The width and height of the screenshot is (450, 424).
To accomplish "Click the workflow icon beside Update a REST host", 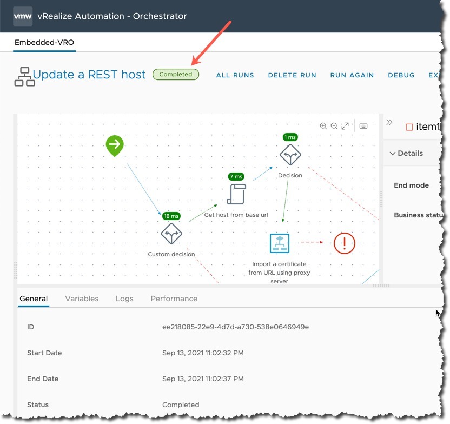I will (x=24, y=76).
